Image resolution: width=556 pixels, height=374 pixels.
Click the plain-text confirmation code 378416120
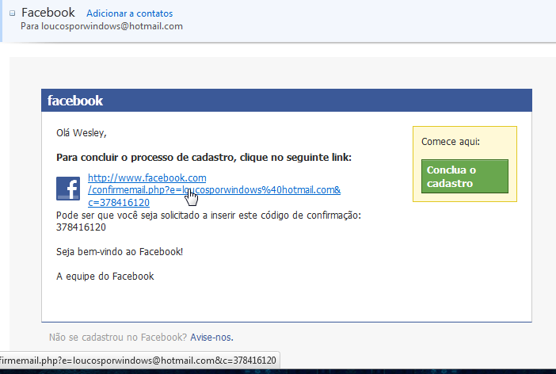tap(81, 227)
